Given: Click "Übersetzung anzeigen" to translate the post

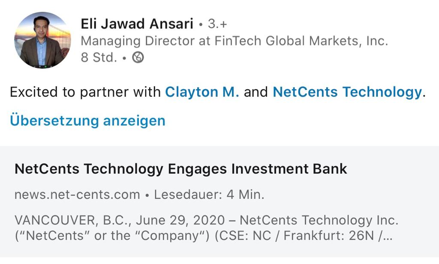Looking at the screenshot, I should (x=87, y=120).
